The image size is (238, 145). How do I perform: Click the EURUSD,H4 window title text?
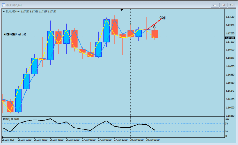(14, 5)
